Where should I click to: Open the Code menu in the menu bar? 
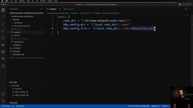[6, 1]
